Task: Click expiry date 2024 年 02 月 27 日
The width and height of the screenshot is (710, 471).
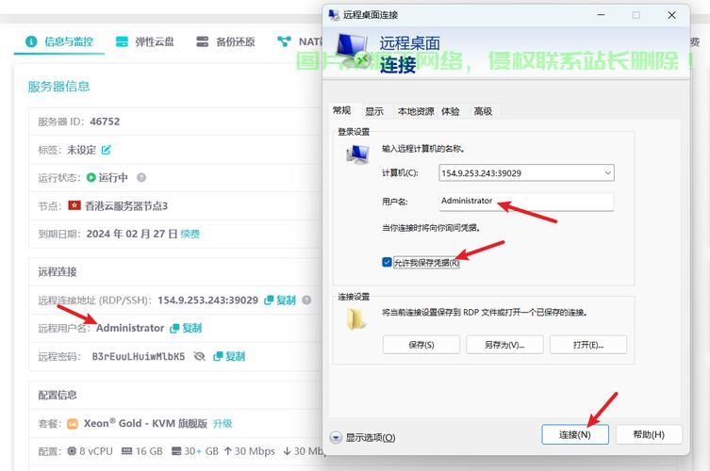Action: point(132,234)
